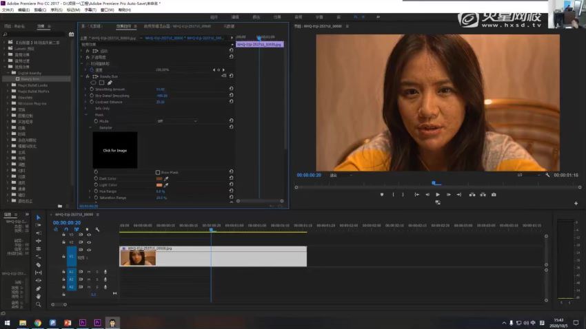
Task: Open the 窗口(W) menu
Action: [108, 10]
